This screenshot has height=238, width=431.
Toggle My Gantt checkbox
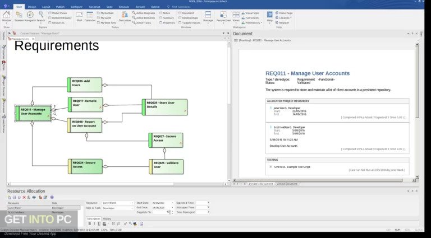pyautogui.click(x=98, y=18)
